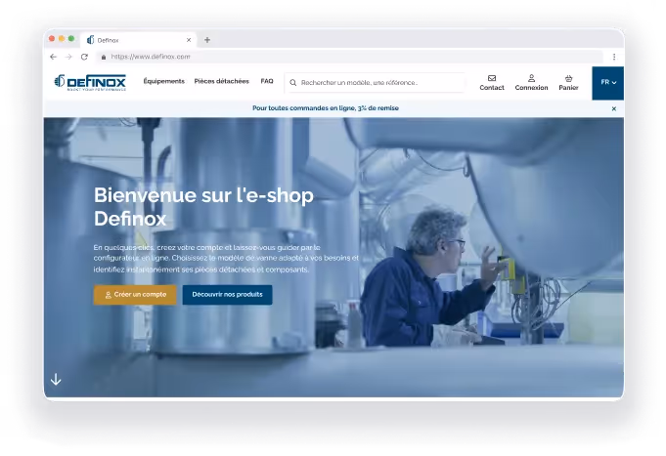The image size is (666, 456).
Task: Open the Contact envelope icon
Action: point(492,78)
